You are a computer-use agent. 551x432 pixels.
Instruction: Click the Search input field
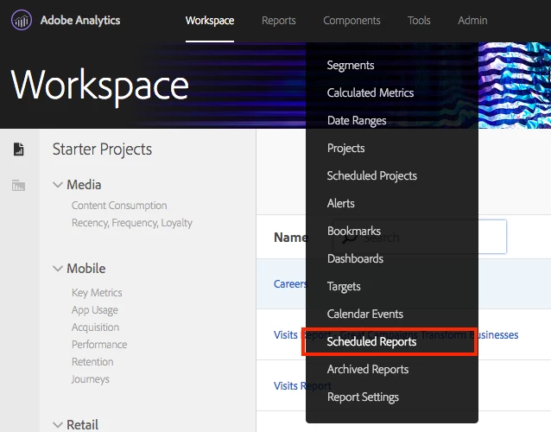420,237
